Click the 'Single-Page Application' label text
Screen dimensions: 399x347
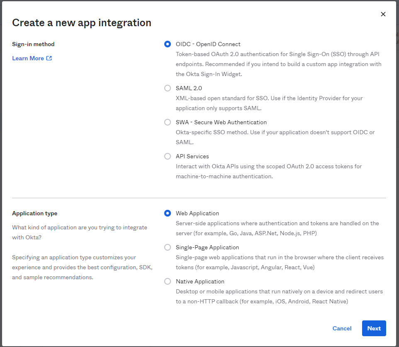pyautogui.click(x=207, y=247)
